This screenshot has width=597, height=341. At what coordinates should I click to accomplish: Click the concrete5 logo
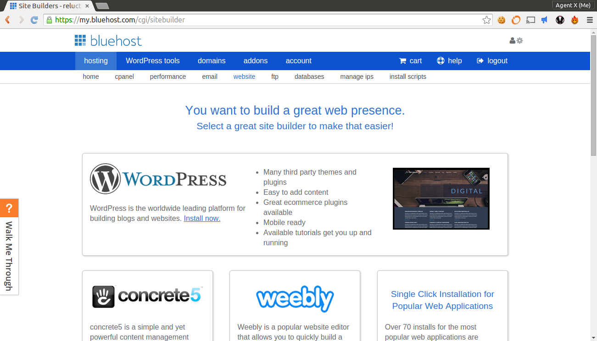tap(147, 297)
